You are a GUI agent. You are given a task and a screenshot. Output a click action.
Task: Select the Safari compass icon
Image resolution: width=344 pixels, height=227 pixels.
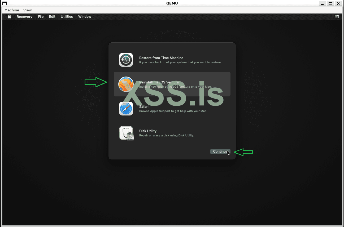pyautogui.click(x=126, y=109)
